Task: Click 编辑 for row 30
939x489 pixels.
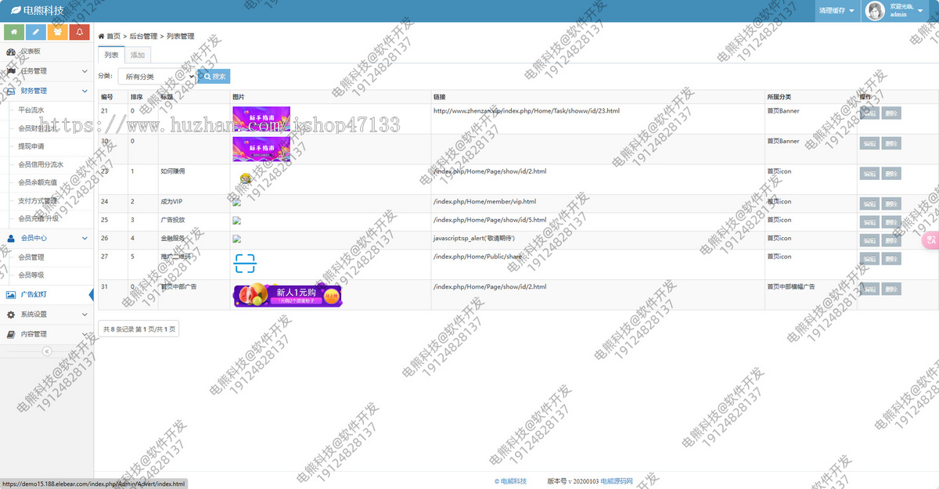Action: (869, 143)
